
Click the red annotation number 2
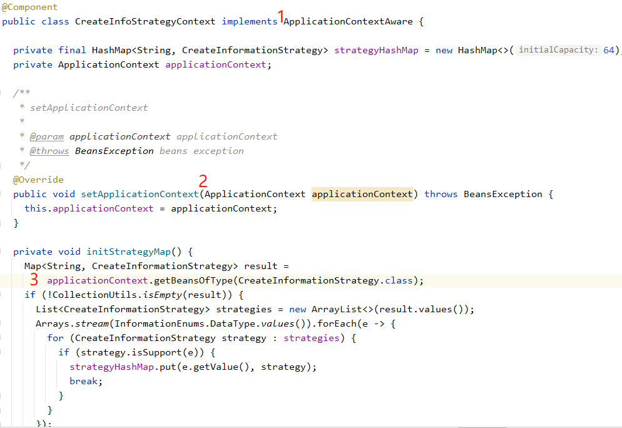[x=203, y=181]
